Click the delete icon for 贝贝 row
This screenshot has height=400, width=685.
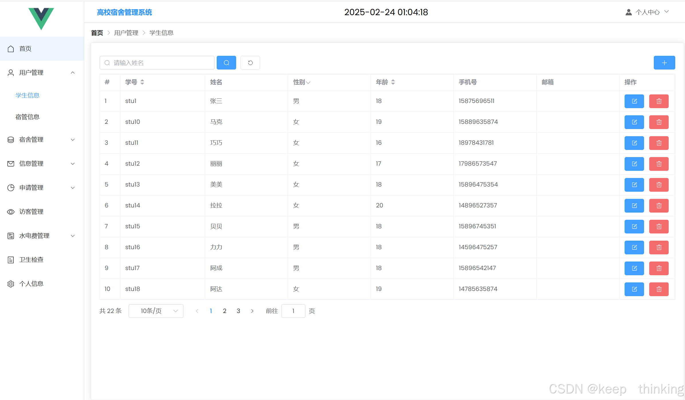[659, 227]
